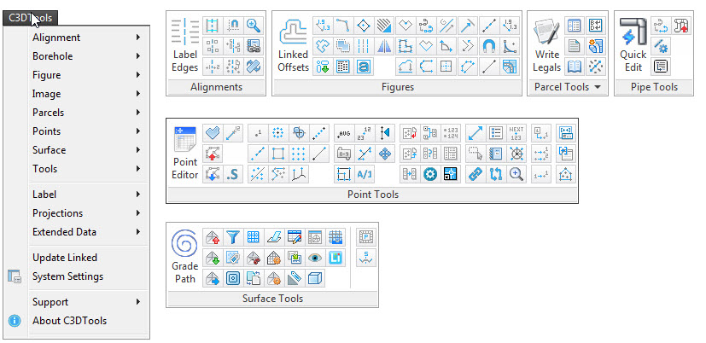The image size is (706, 343).
Task: Expand the Alignment submenu arrow
Action: click(x=138, y=38)
